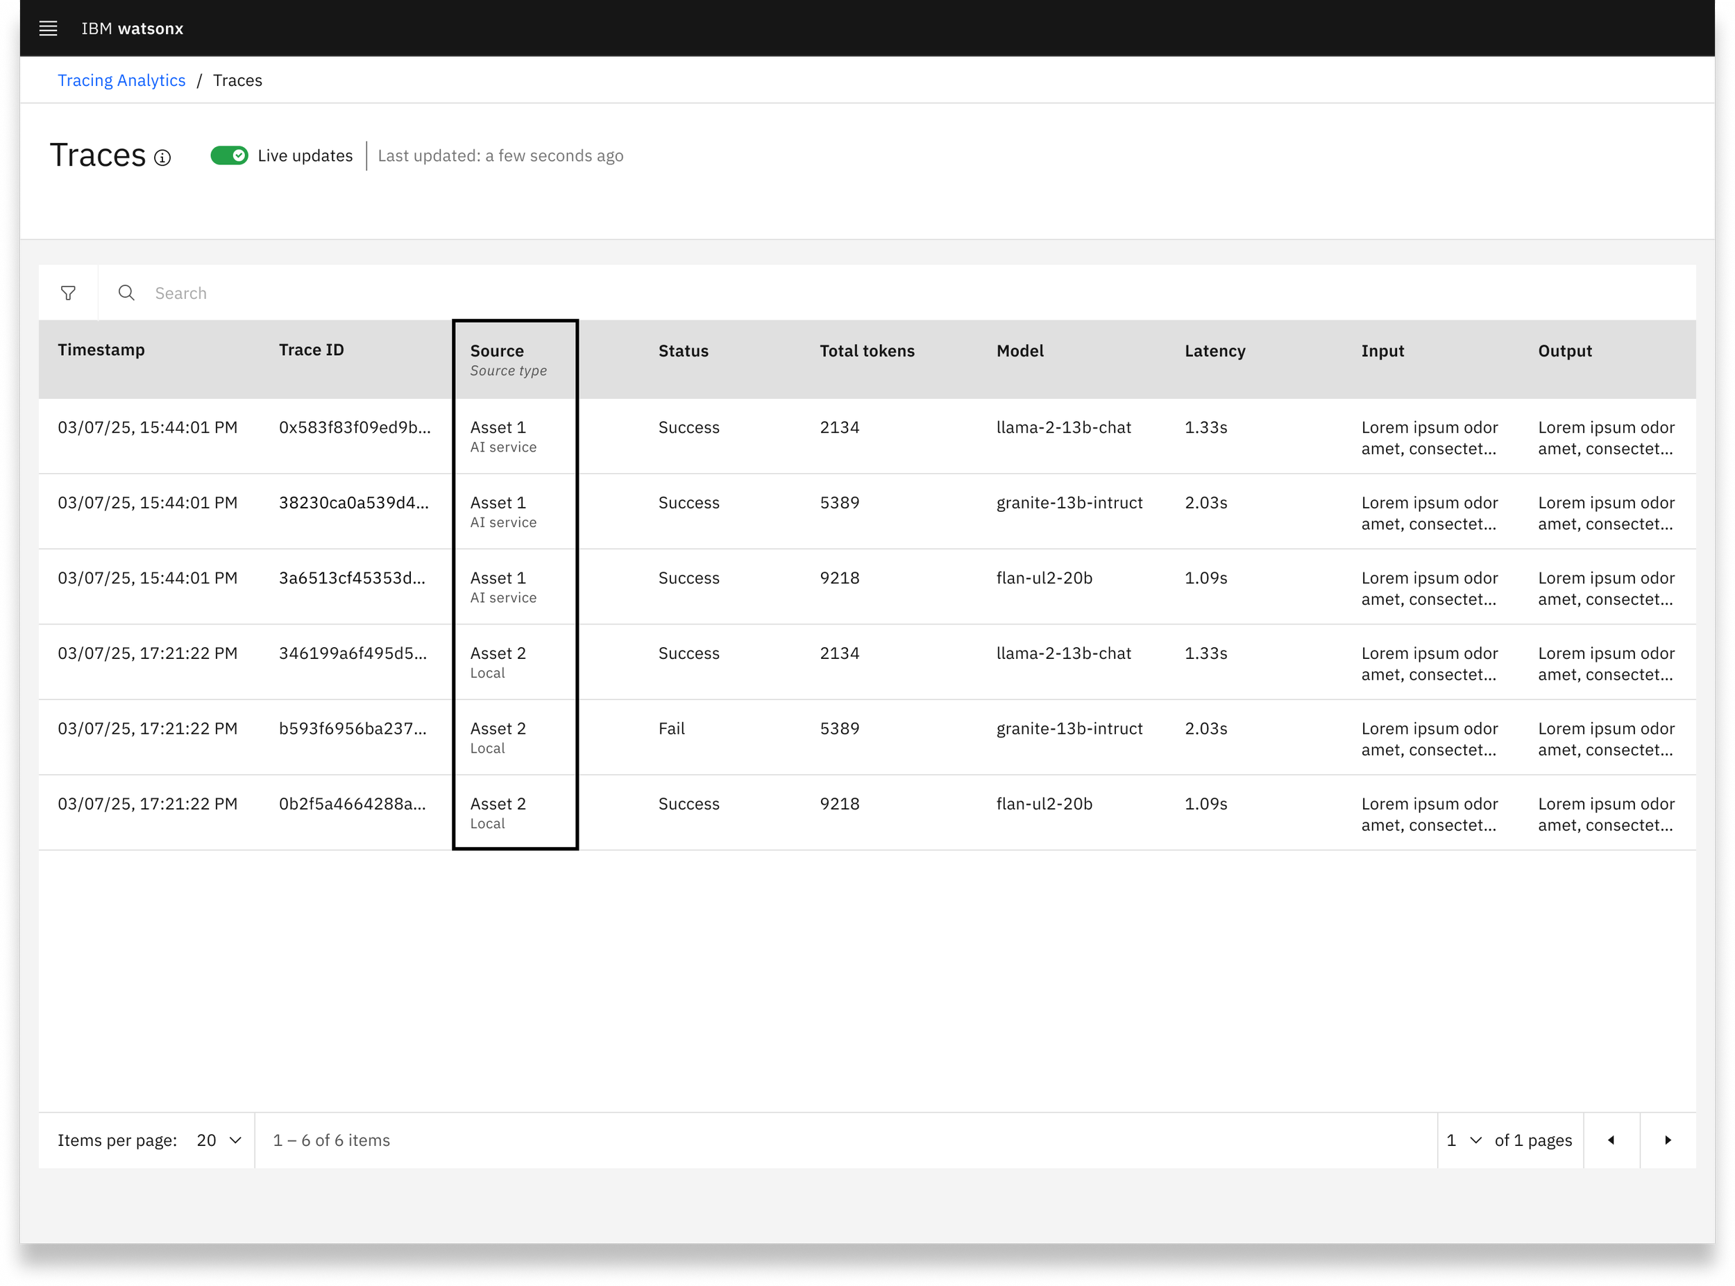Click the IBM watsonx header title
This screenshot has width=1735, height=1286.
[133, 29]
